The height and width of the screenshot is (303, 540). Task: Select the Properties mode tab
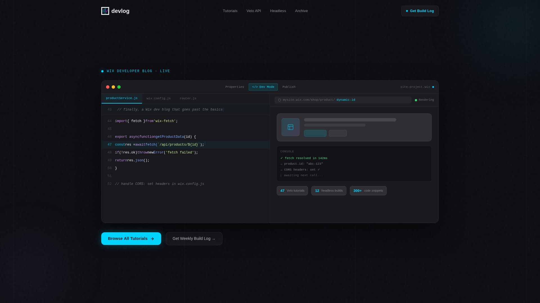pos(235,87)
